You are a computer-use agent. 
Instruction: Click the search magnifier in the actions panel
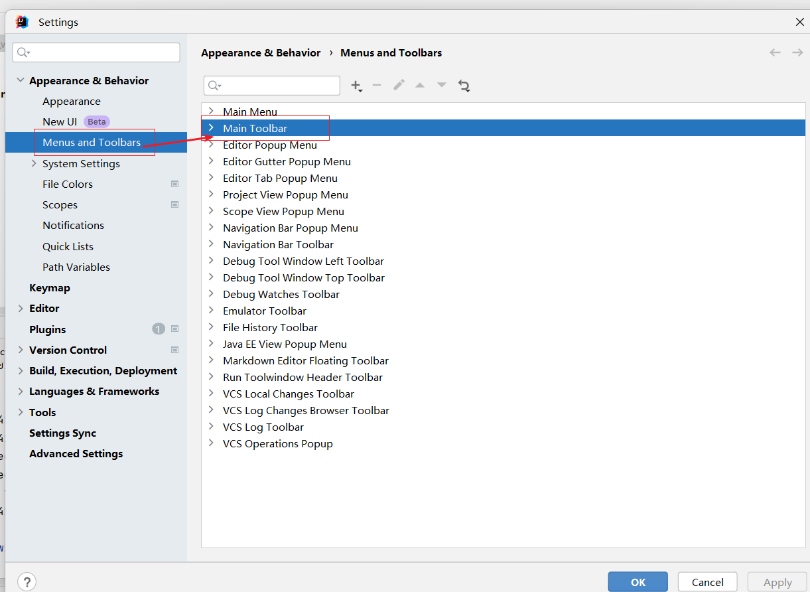click(214, 86)
